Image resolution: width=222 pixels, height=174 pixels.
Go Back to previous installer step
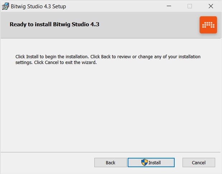[110, 162]
